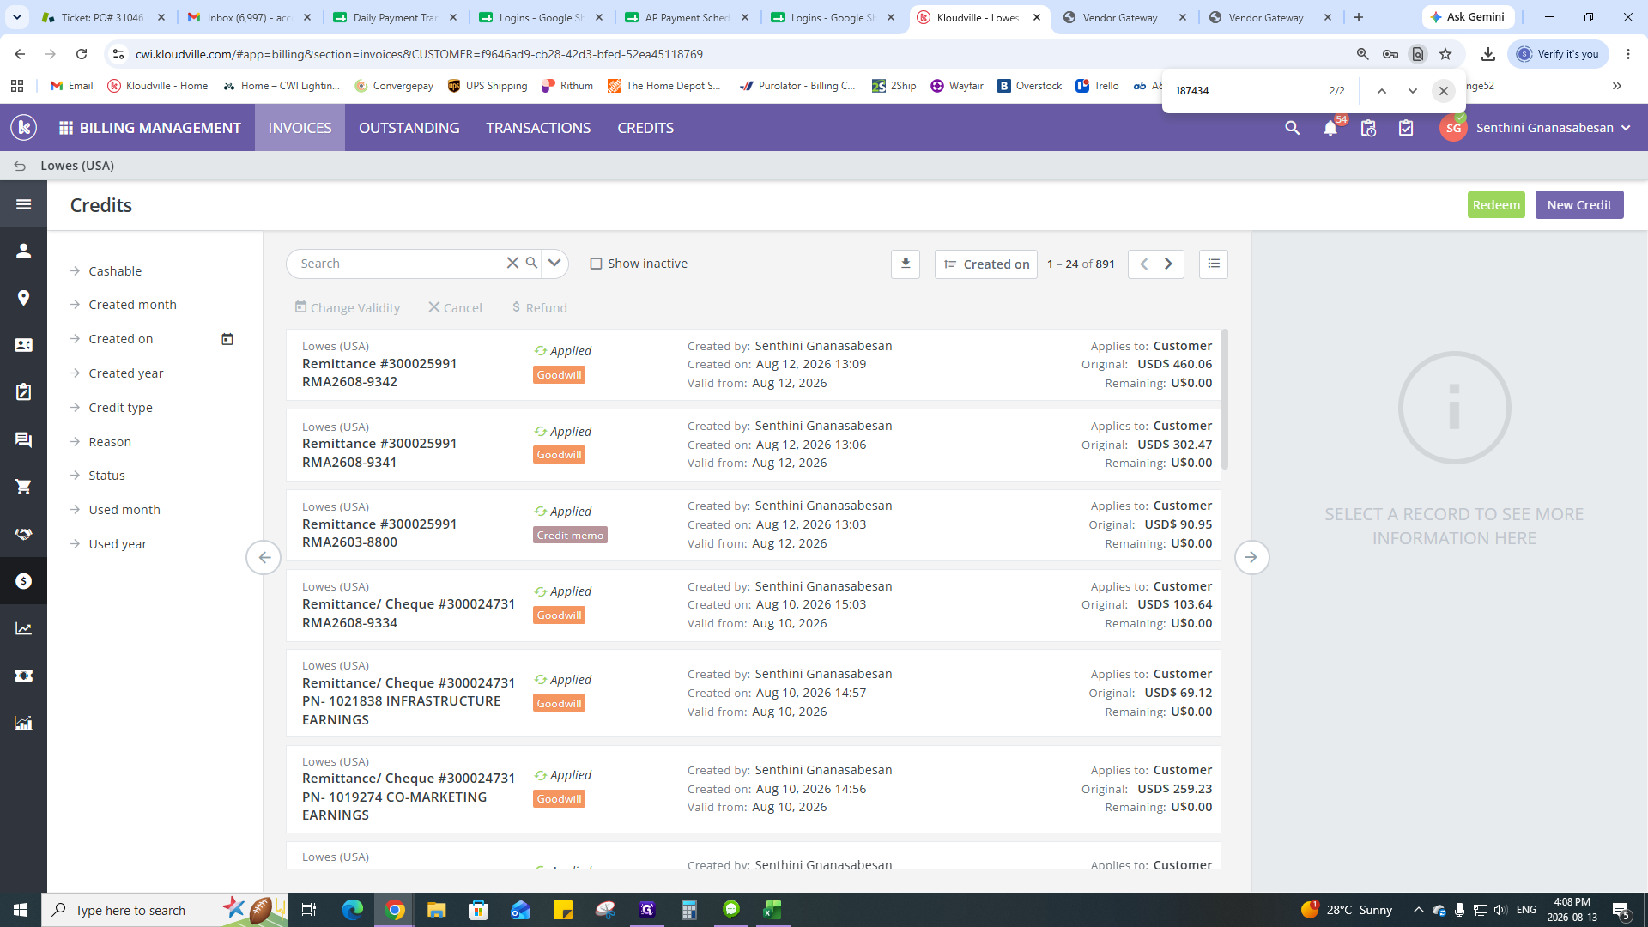This screenshot has height=927, width=1648.
Task: Open the clipboard checklist sidebar icon
Action: (23, 392)
